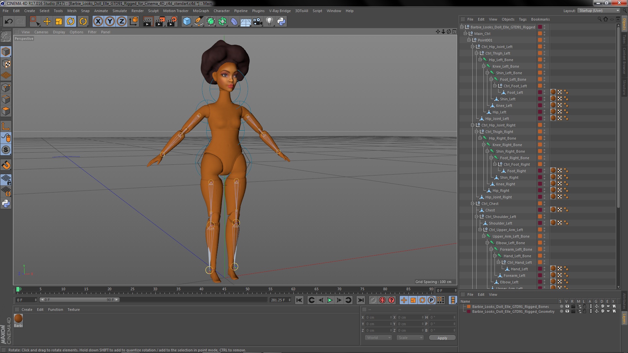Screen dimensions: 628x353
Task: Click the Bend deformer icon
Action: point(234,22)
